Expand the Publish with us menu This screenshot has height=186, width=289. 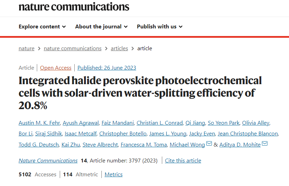point(159,27)
